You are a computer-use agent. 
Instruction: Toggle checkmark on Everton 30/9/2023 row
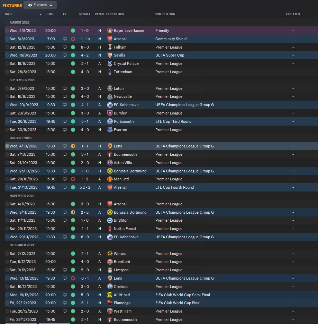(7, 130)
